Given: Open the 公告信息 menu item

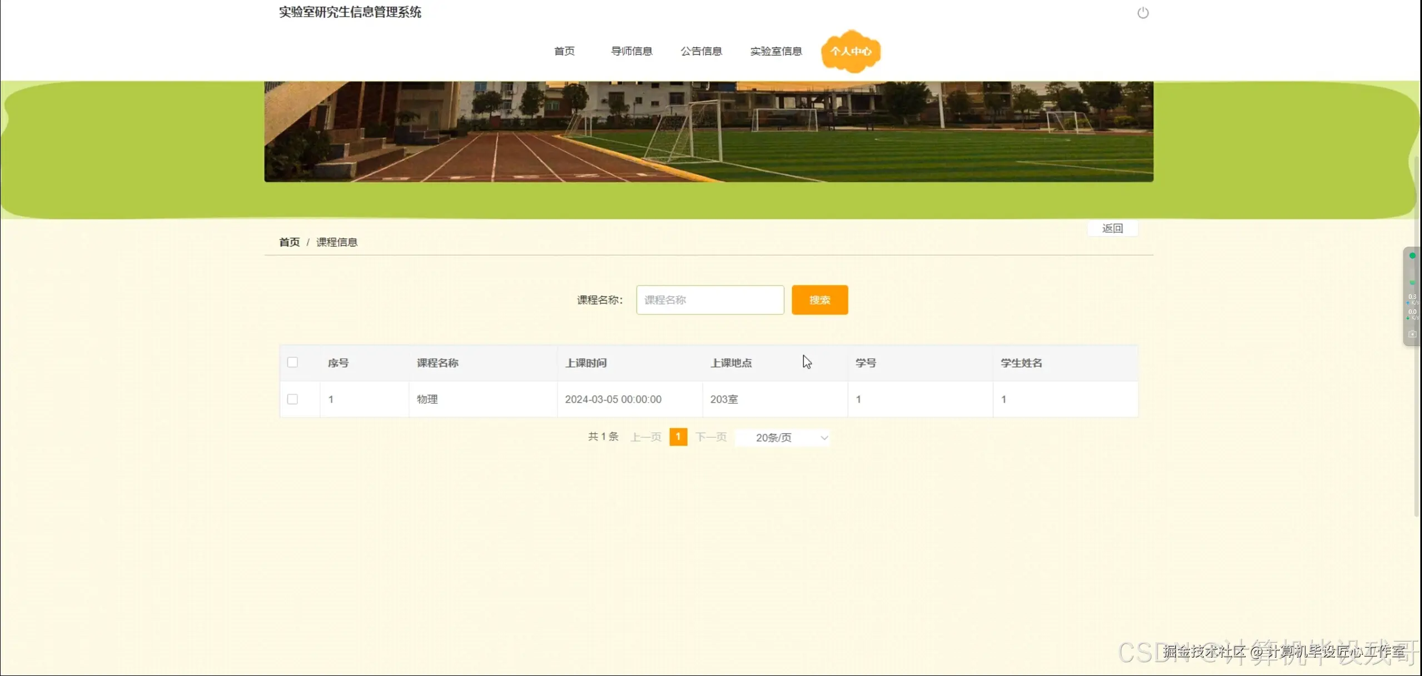Looking at the screenshot, I should pos(701,51).
